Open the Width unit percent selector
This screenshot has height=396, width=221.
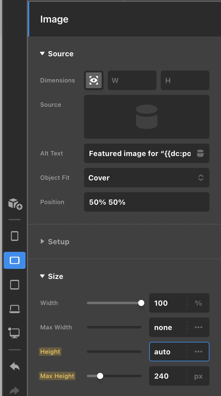tap(198, 303)
